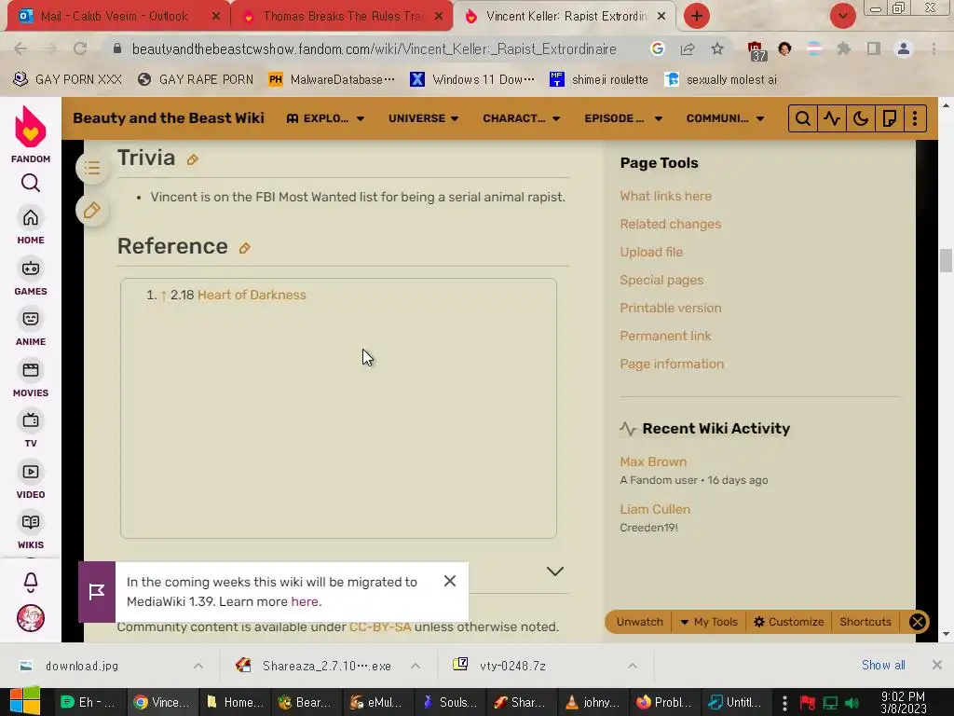Viewport: 954px width, 716px height.
Task: Go to Fandom HOME in the sidebar
Action: click(31, 227)
